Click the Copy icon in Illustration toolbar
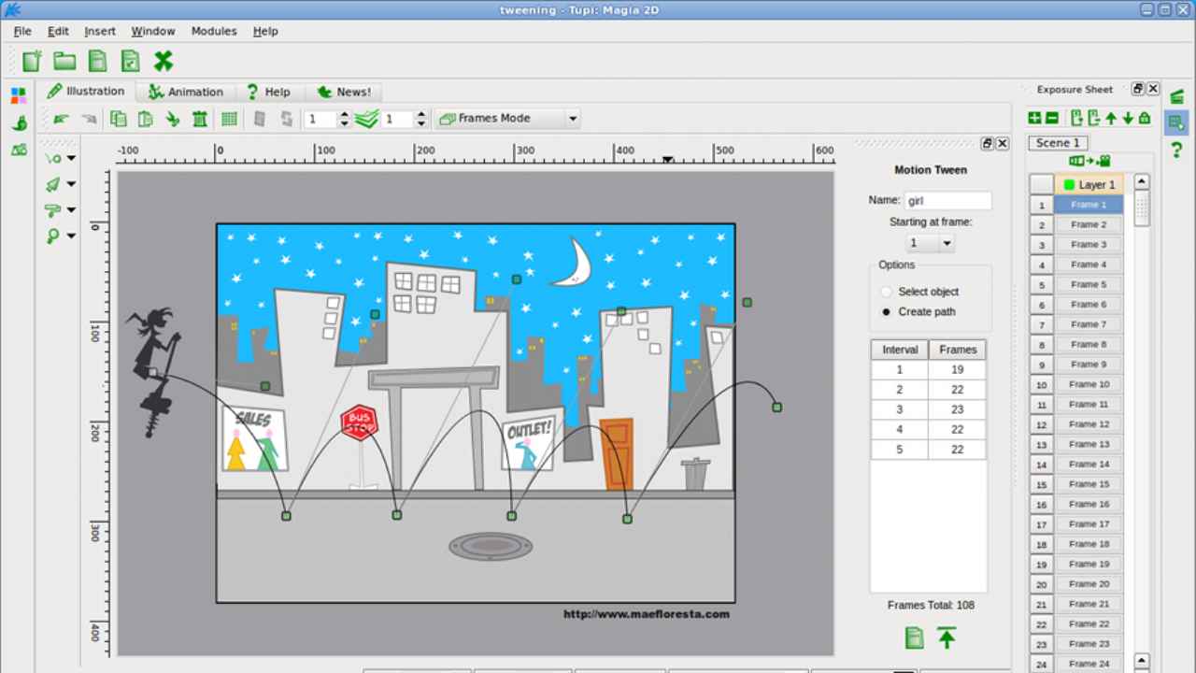 click(x=118, y=119)
